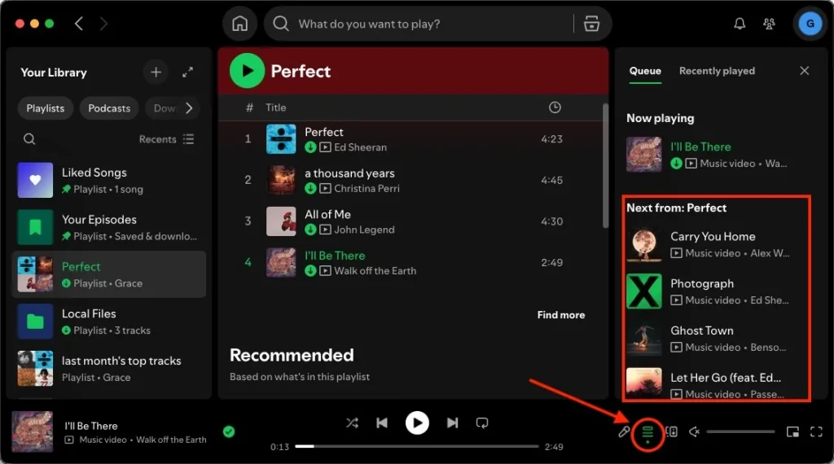Switch to Recently played tab
Image resolution: width=834 pixels, height=464 pixels.
click(x=717, y=71)
